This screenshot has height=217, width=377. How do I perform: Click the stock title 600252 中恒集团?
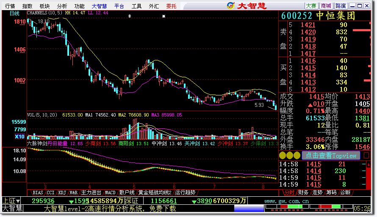[318, 16]
